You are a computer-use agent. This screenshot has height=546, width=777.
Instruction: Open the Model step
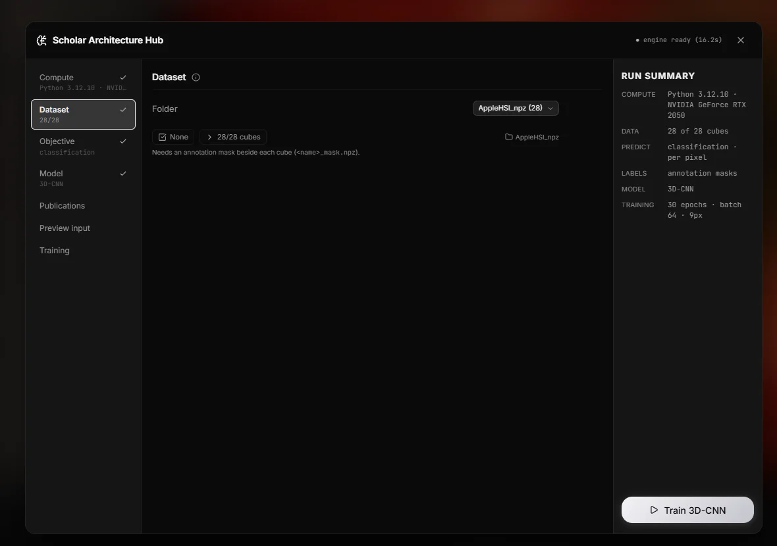click(x=83, y=178)
